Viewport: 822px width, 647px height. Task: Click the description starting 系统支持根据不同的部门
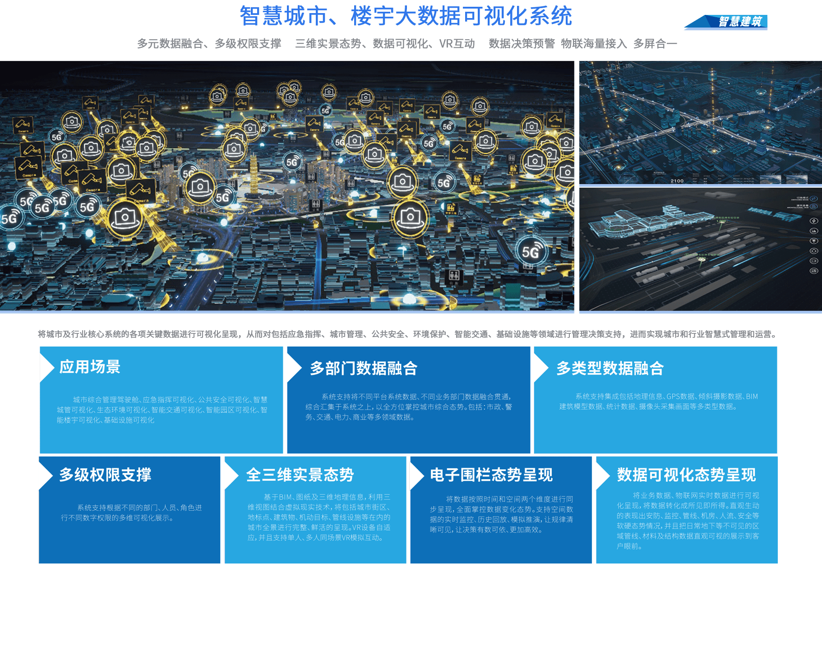[x=131, y=513]
